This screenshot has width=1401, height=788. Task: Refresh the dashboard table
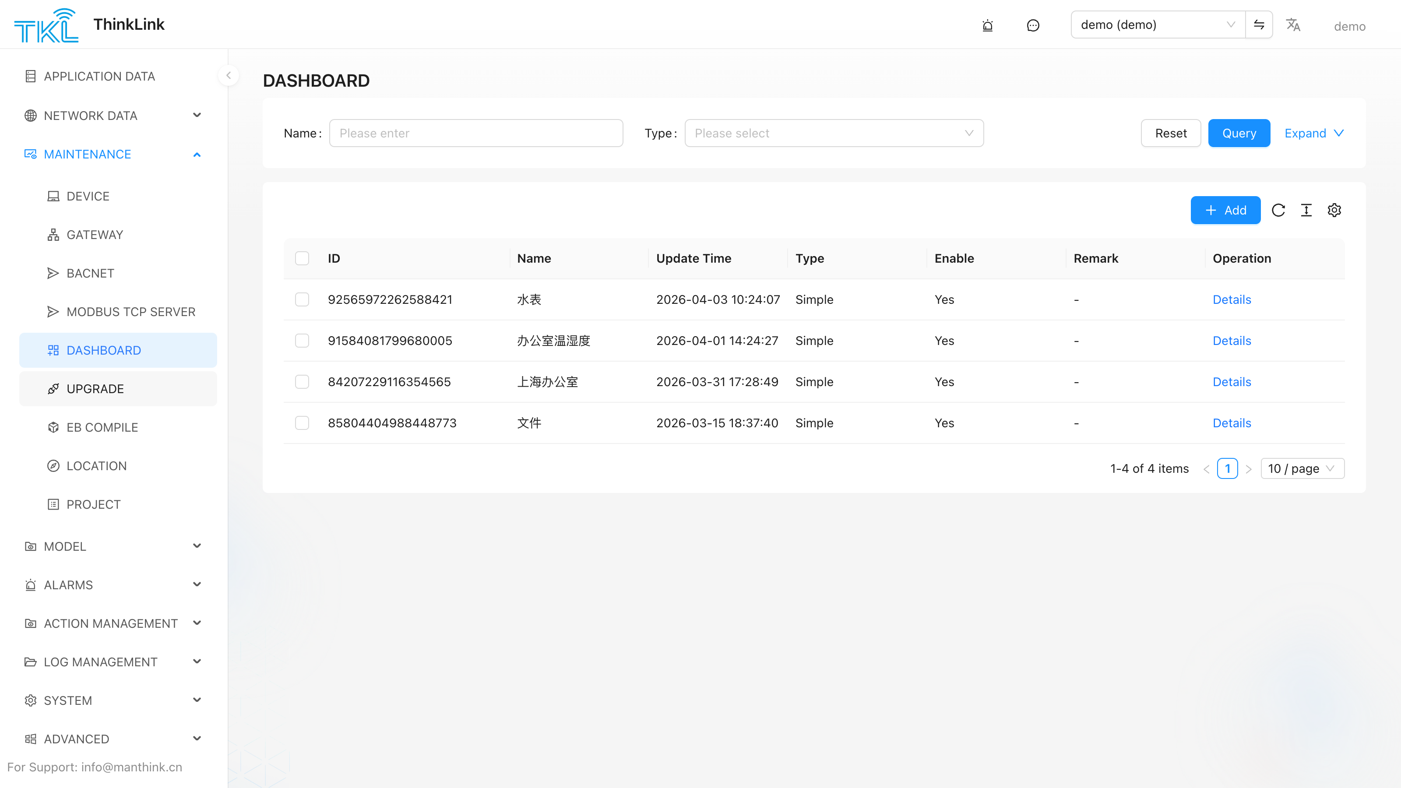click(x=1278, y=210)
